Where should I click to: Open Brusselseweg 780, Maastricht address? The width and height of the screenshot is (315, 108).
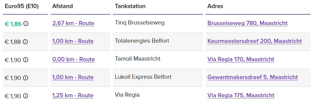247,23
